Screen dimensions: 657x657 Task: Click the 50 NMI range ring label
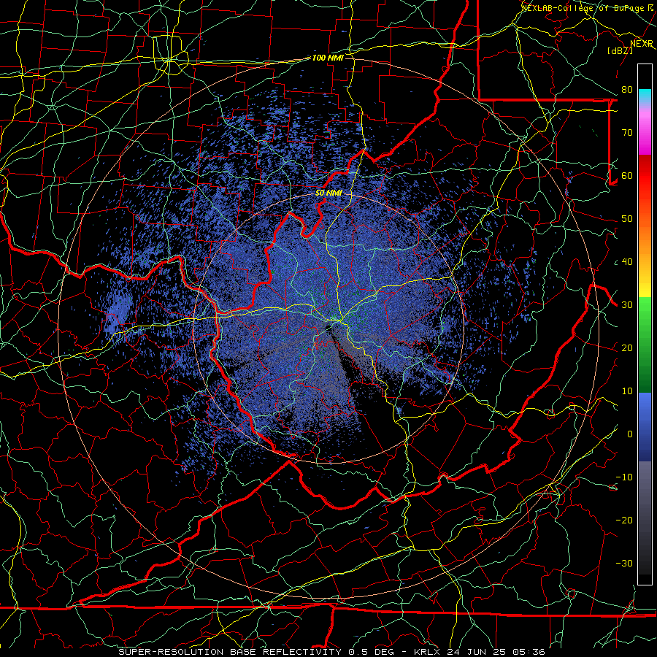(x=328, y=193)
